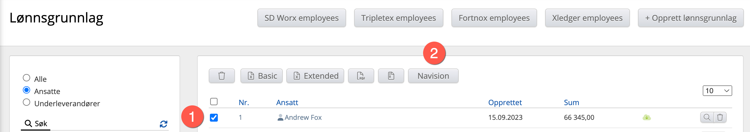This screenshot has height=132, width=750.
Task: Click the Navision export button
Action: point(433,76)
